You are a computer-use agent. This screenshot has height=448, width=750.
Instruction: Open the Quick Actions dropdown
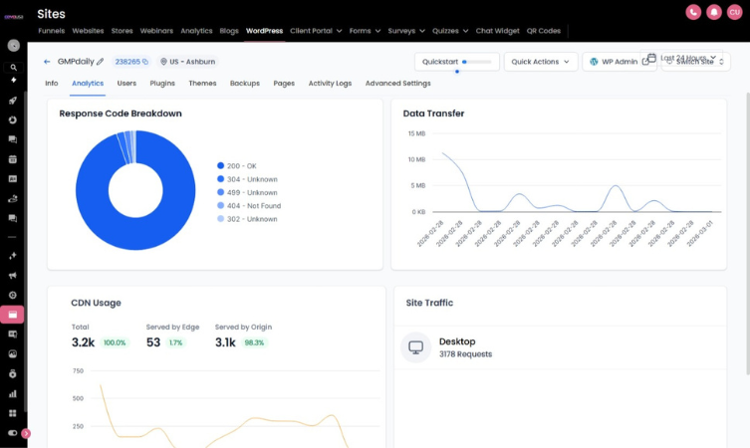tap(542, 62)
